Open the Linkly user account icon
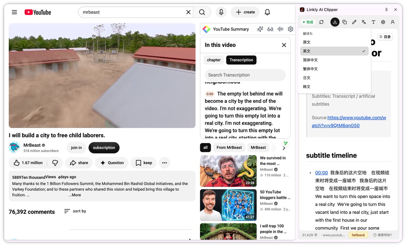406x246 pixels. [x=392, y=22]
